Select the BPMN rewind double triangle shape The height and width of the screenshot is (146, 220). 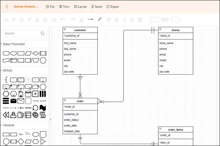(x=6, y=115)
